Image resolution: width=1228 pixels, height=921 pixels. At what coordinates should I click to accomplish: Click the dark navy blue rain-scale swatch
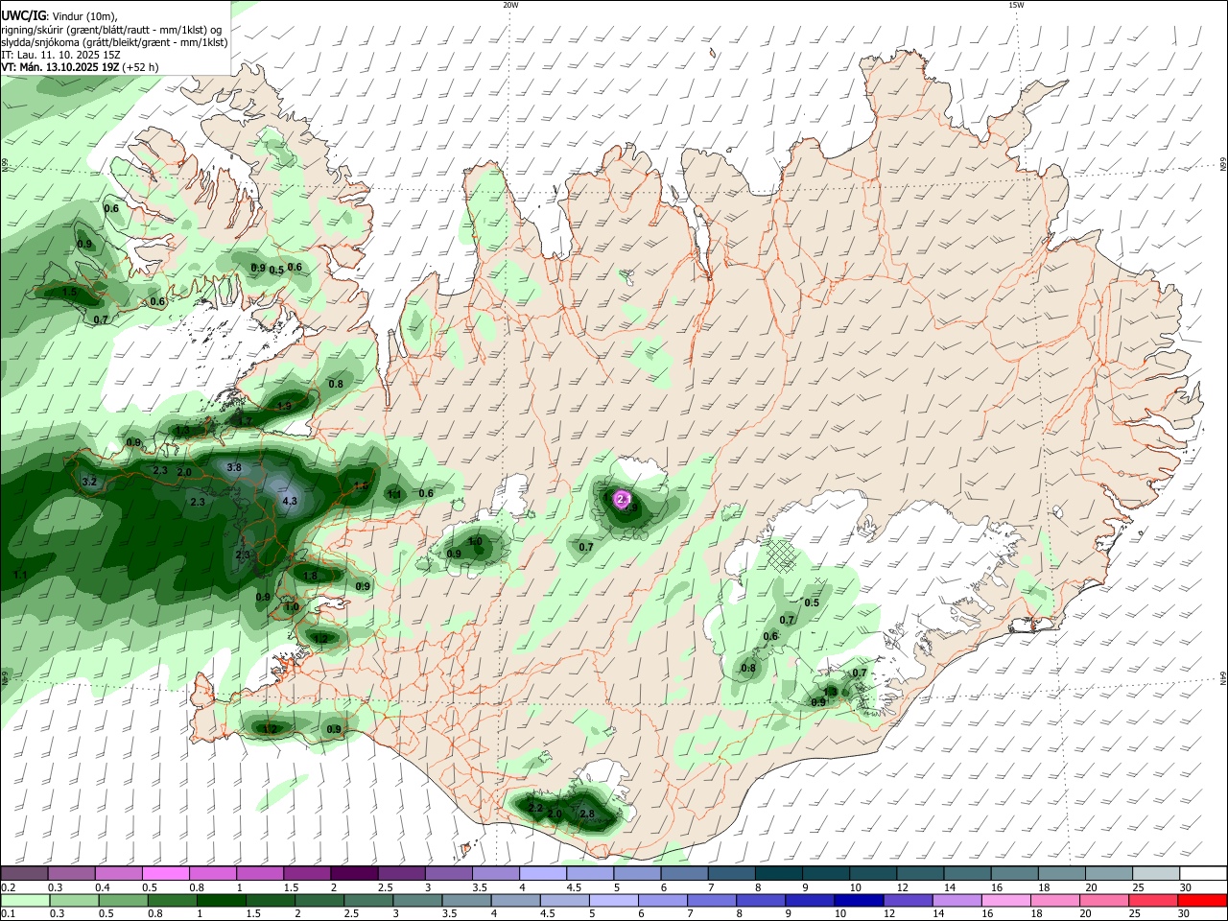(858, 900)
